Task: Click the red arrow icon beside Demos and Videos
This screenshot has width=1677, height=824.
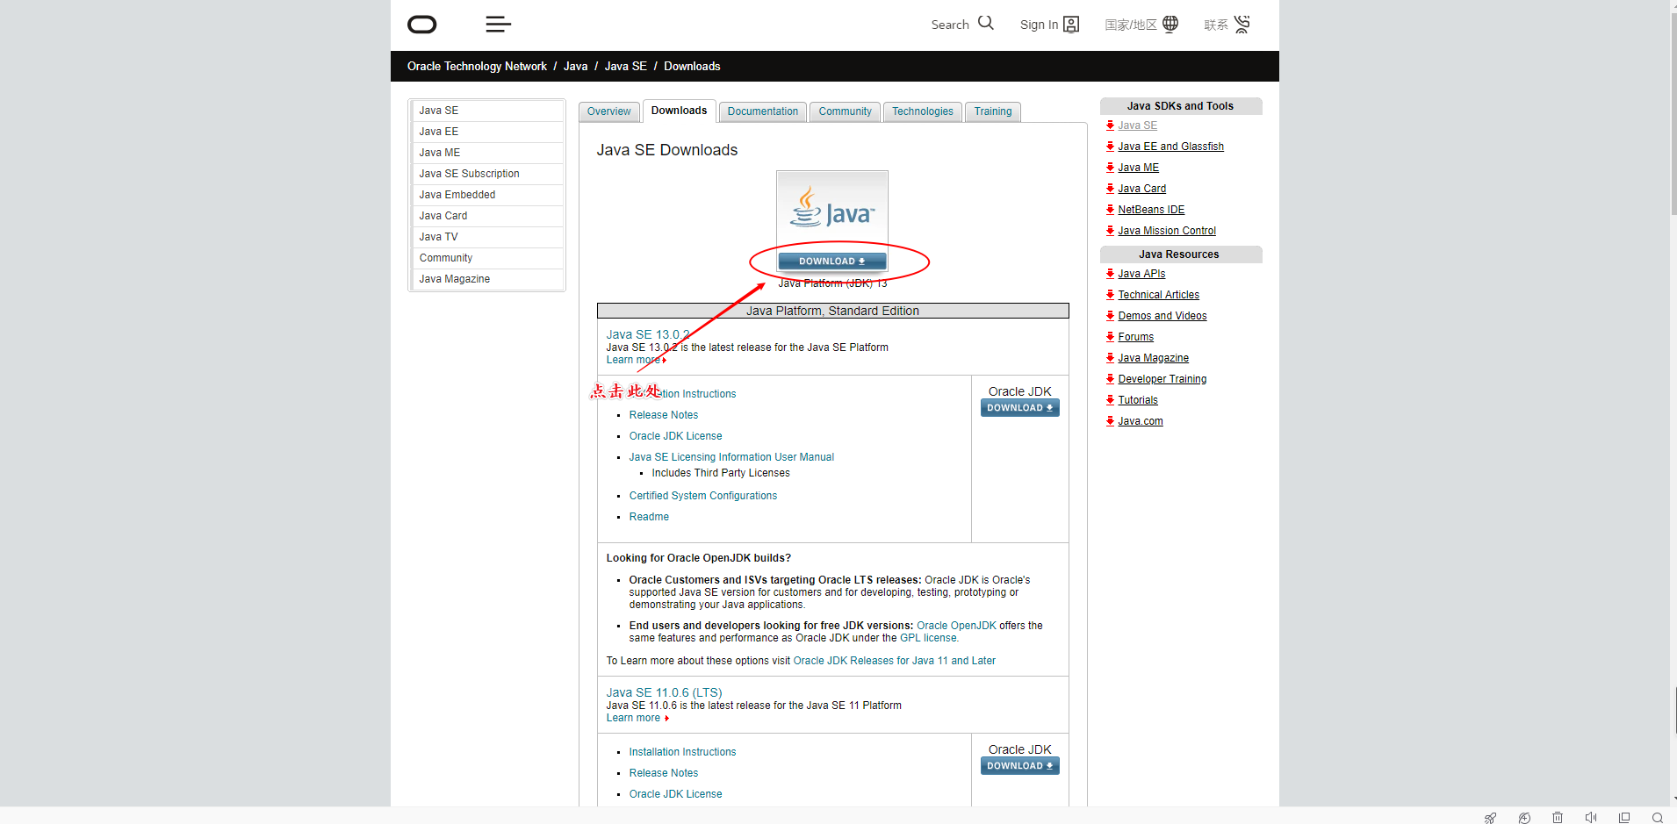Action: tap(1110, 316)
